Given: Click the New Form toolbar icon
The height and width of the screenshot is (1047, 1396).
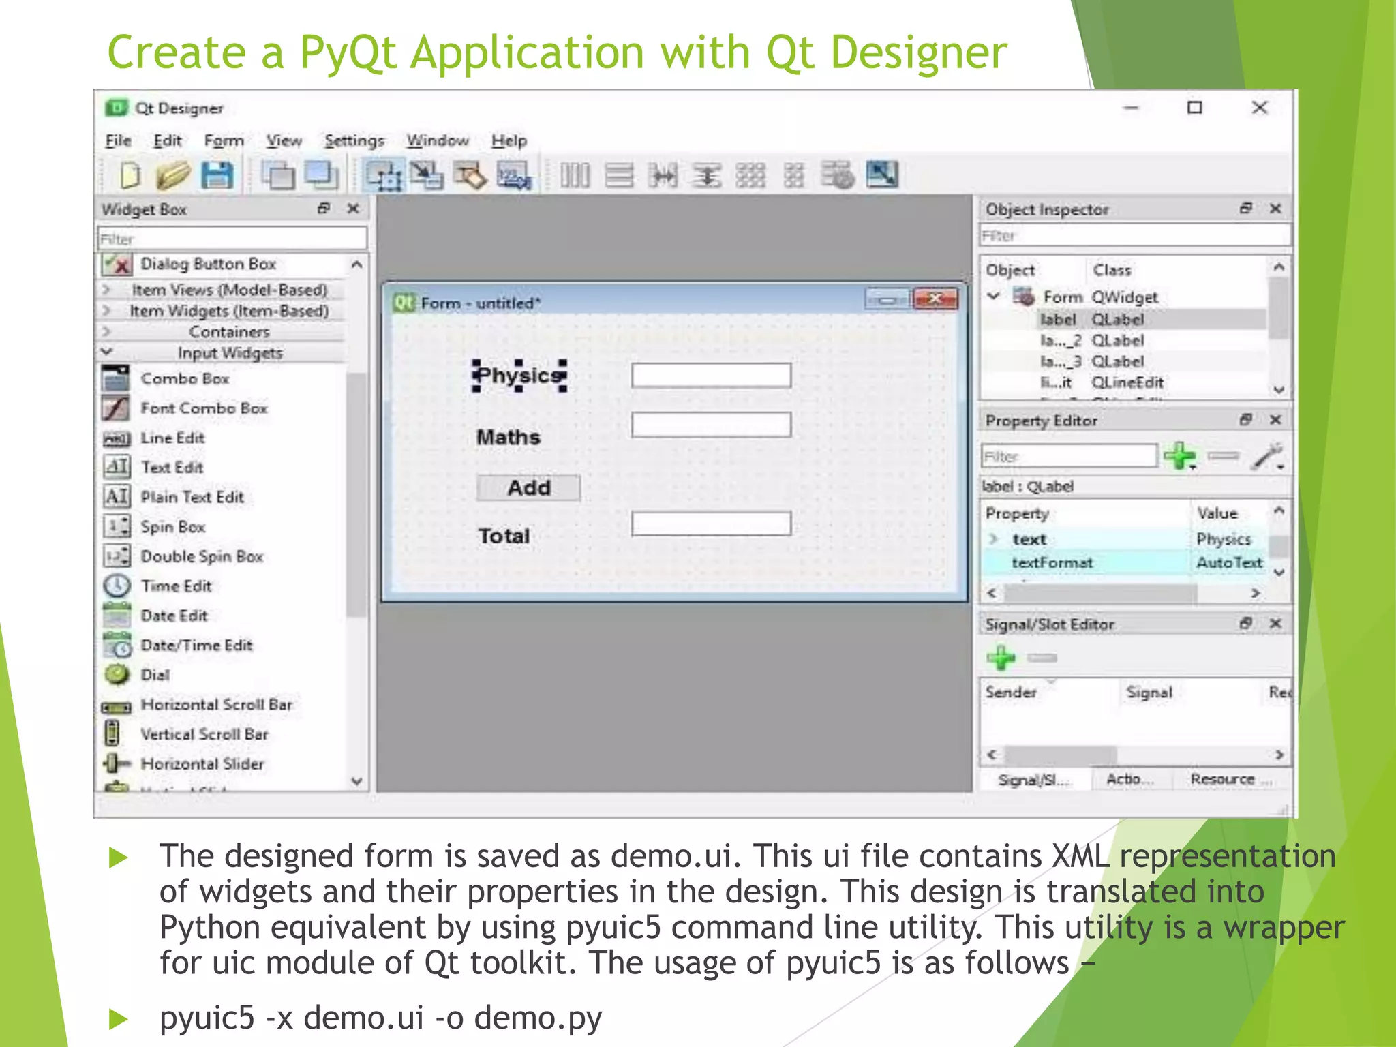Looking at the screenshot, I should (x=130, y=176).
